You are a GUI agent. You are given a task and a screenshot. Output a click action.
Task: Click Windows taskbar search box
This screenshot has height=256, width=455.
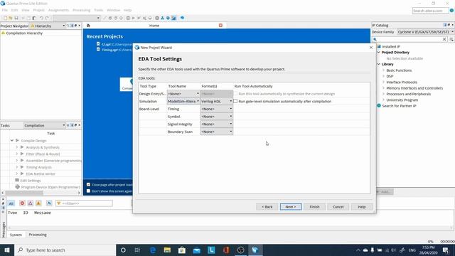click(x=65, y=250)
